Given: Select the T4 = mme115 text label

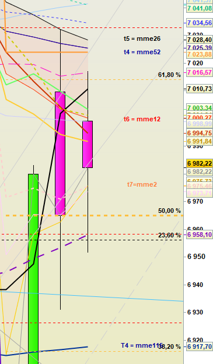Looking at the screenshot, I should click(x=142, y=345).
